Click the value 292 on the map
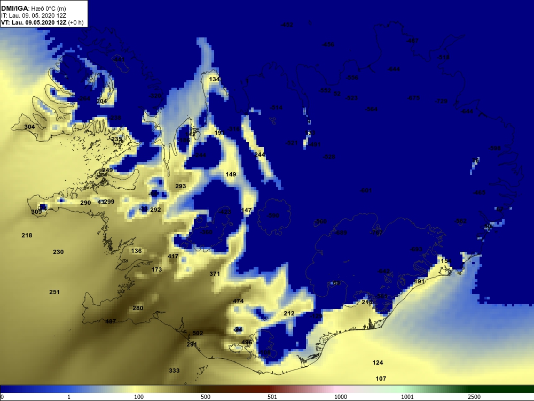Screen dimensions: 534x401 point(155,210)
